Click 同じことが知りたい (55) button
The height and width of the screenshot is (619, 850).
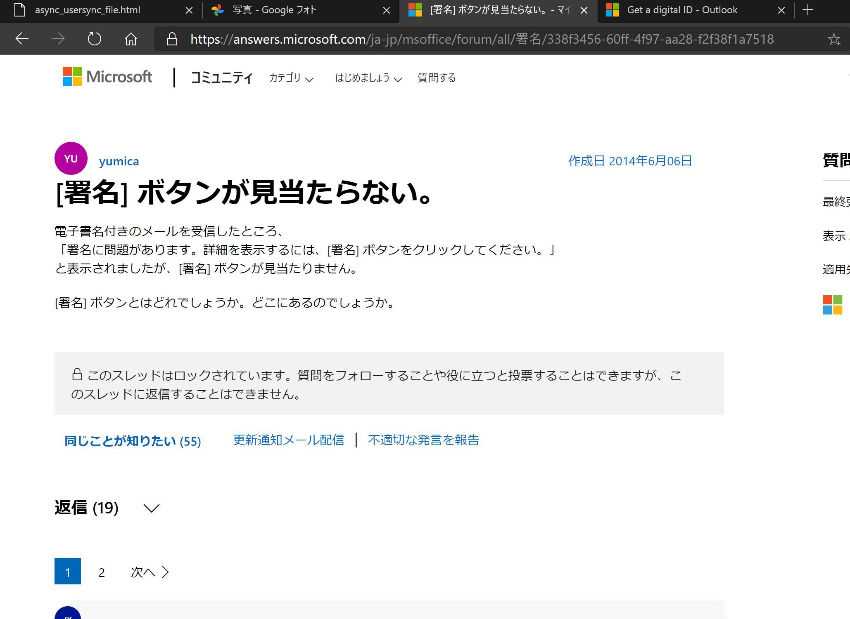click(133, 441)
